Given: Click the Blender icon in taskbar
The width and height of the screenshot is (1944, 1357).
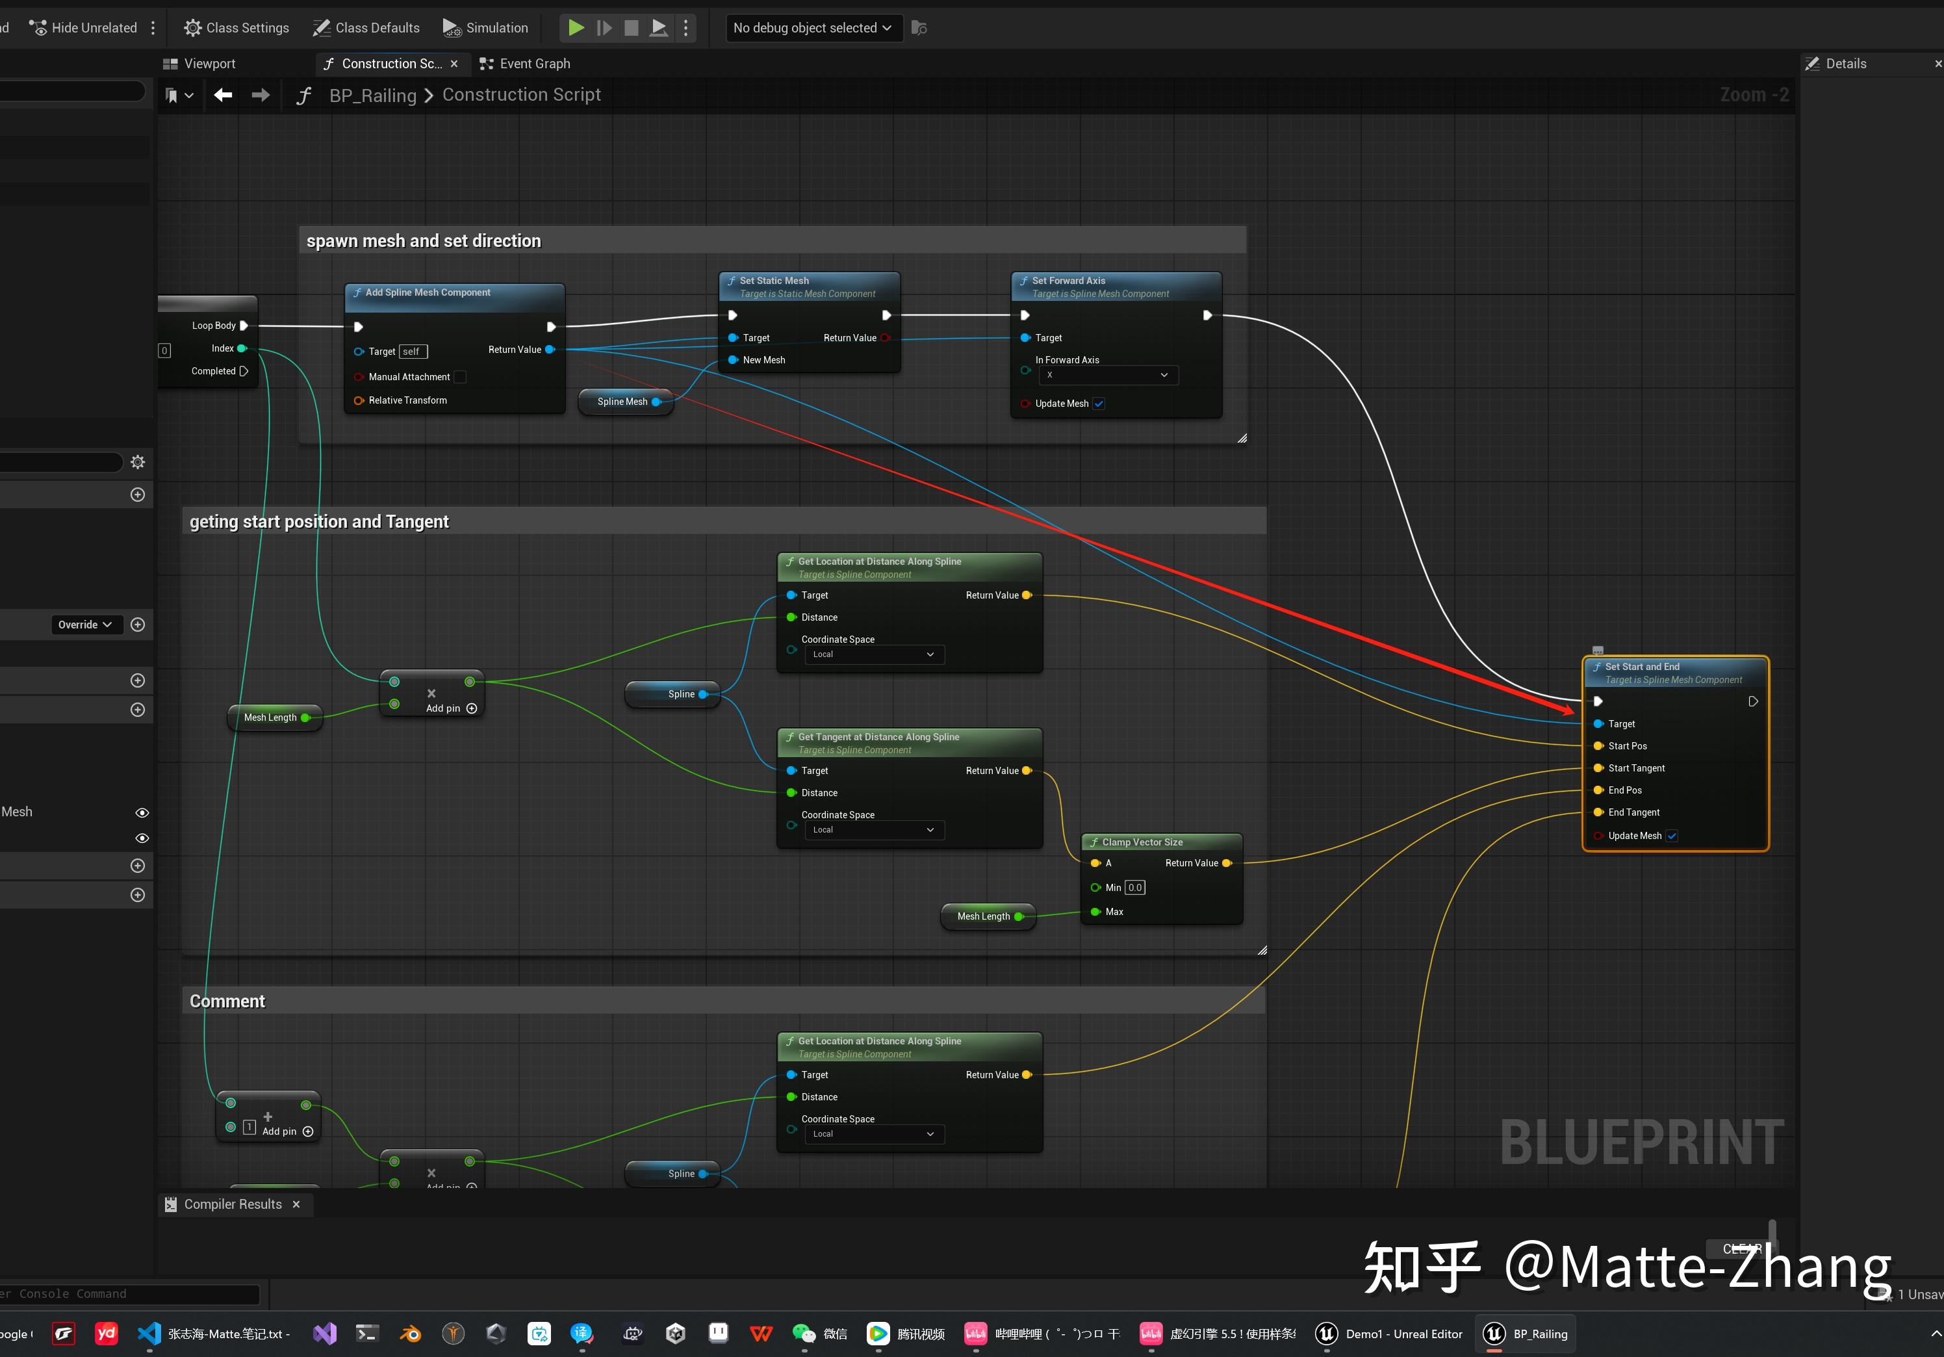Looking at the screenshot, I should click(410, 1334).
